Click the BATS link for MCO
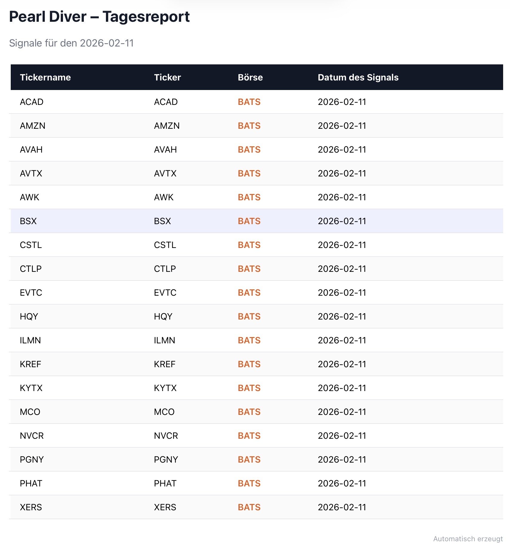 click(x=249, y=412)
